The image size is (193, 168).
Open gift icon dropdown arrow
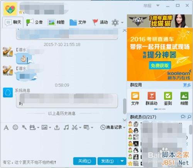point(38,128)
